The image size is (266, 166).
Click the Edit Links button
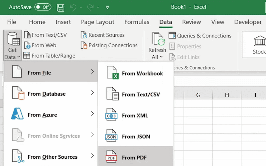[x=184, y=57]
